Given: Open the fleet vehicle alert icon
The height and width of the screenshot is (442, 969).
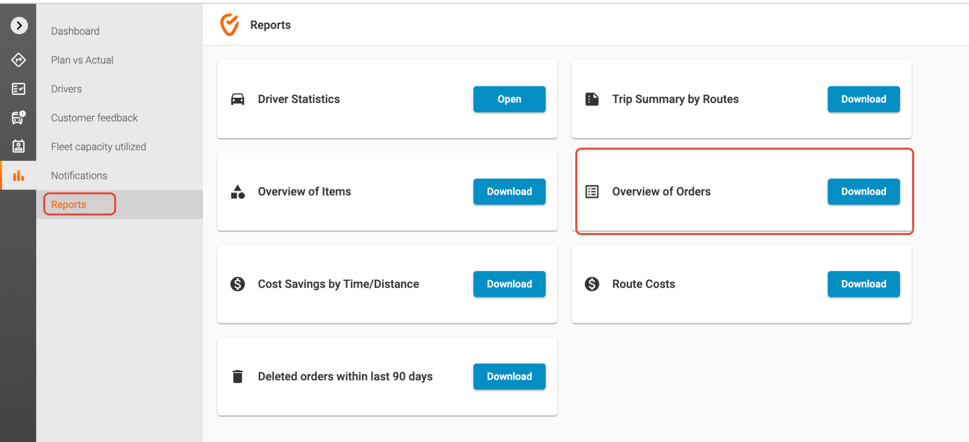Looking at the screenshot, I should (x=19, y=118).
